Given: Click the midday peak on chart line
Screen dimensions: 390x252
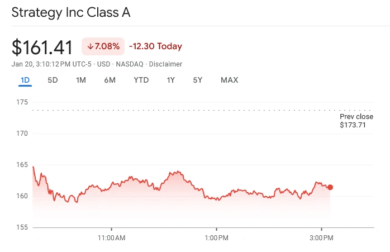Looking at the screenshot, I should (178, 172).
